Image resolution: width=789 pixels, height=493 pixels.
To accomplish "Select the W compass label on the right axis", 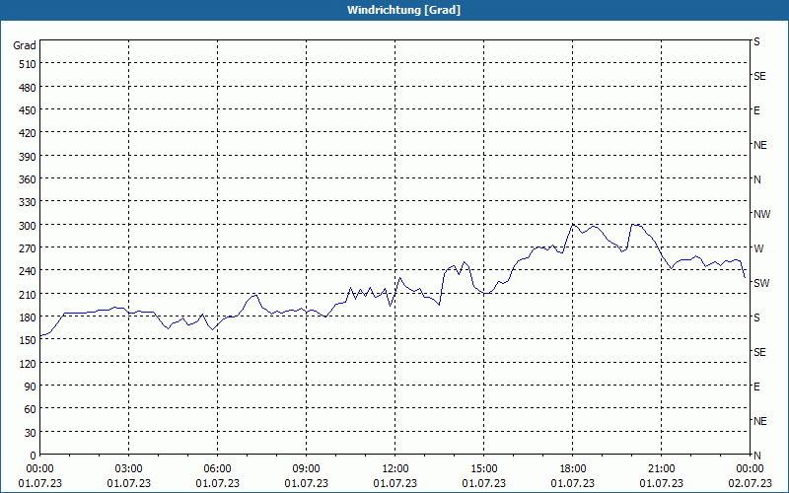I will point(758,248).
